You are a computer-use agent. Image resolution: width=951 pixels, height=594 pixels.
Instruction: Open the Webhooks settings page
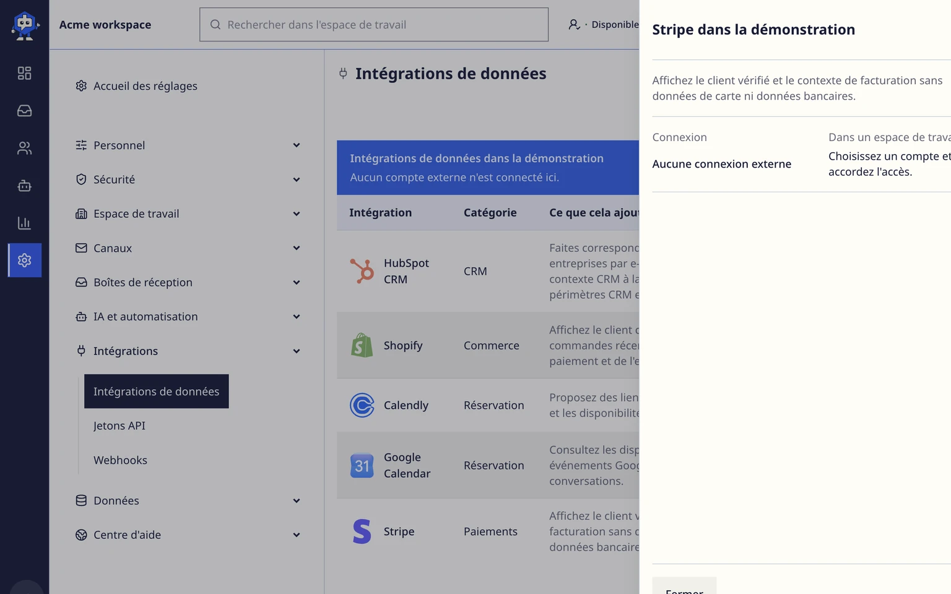pyautogui.click(x=120, y=460)
